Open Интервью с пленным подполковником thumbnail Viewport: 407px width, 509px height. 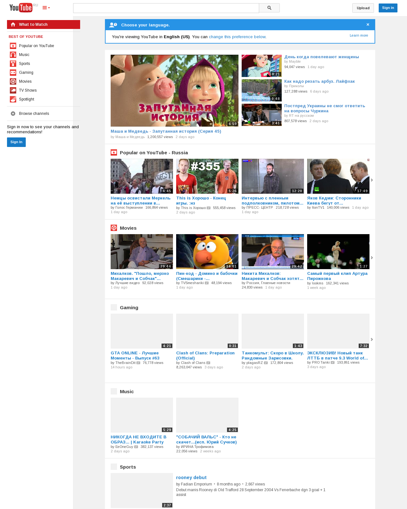(273, 176)
